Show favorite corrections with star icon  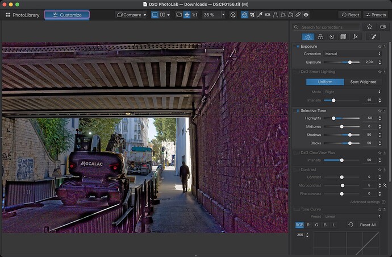[x=369, y=27]
